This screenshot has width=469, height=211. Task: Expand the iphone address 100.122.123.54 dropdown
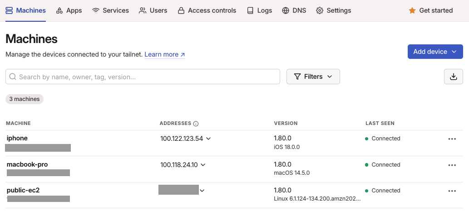[x=208, y=139]
